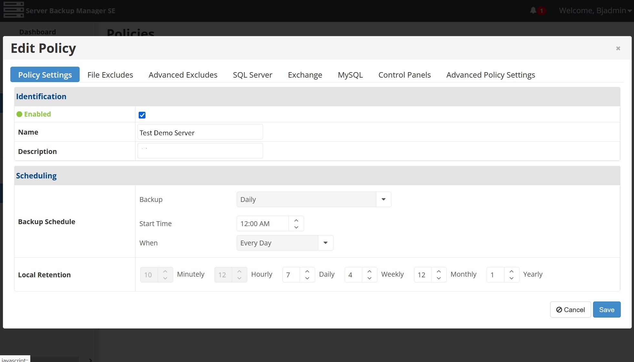Increase the Yearly retention count
The width and height of the screenshot is (634, 362).
tap(511, 271)
